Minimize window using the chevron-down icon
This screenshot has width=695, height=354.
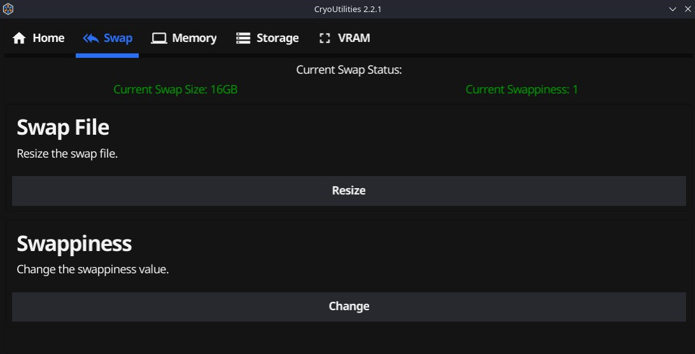(x=673, y=9)
